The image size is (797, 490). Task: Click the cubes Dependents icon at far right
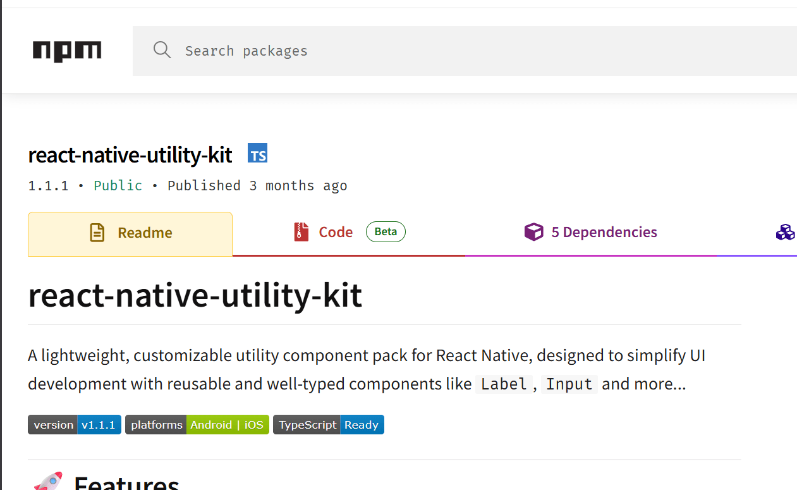[786, 232]
